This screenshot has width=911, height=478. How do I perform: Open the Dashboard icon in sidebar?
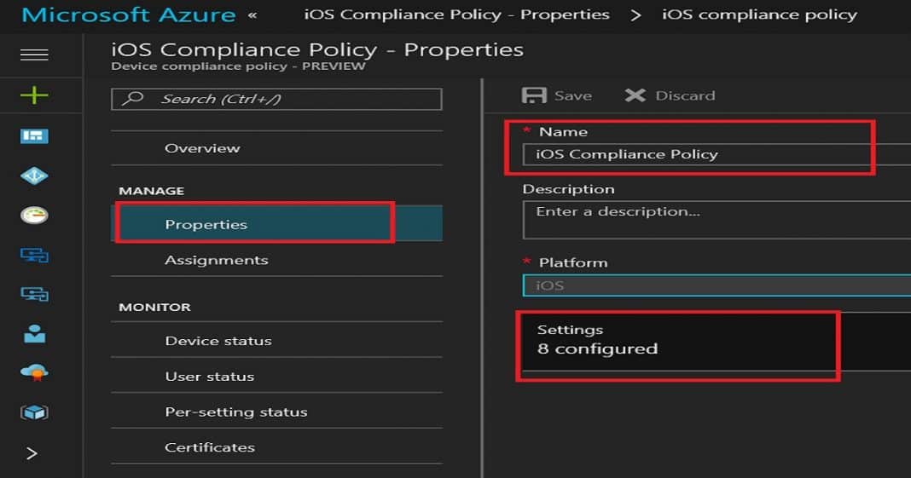coord(34,135)
